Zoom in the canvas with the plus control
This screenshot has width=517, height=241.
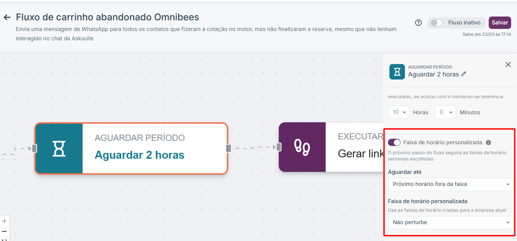[x=4, y=221]
